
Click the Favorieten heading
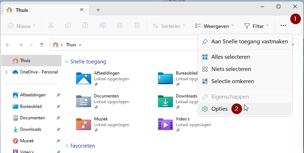pos(83,145)
